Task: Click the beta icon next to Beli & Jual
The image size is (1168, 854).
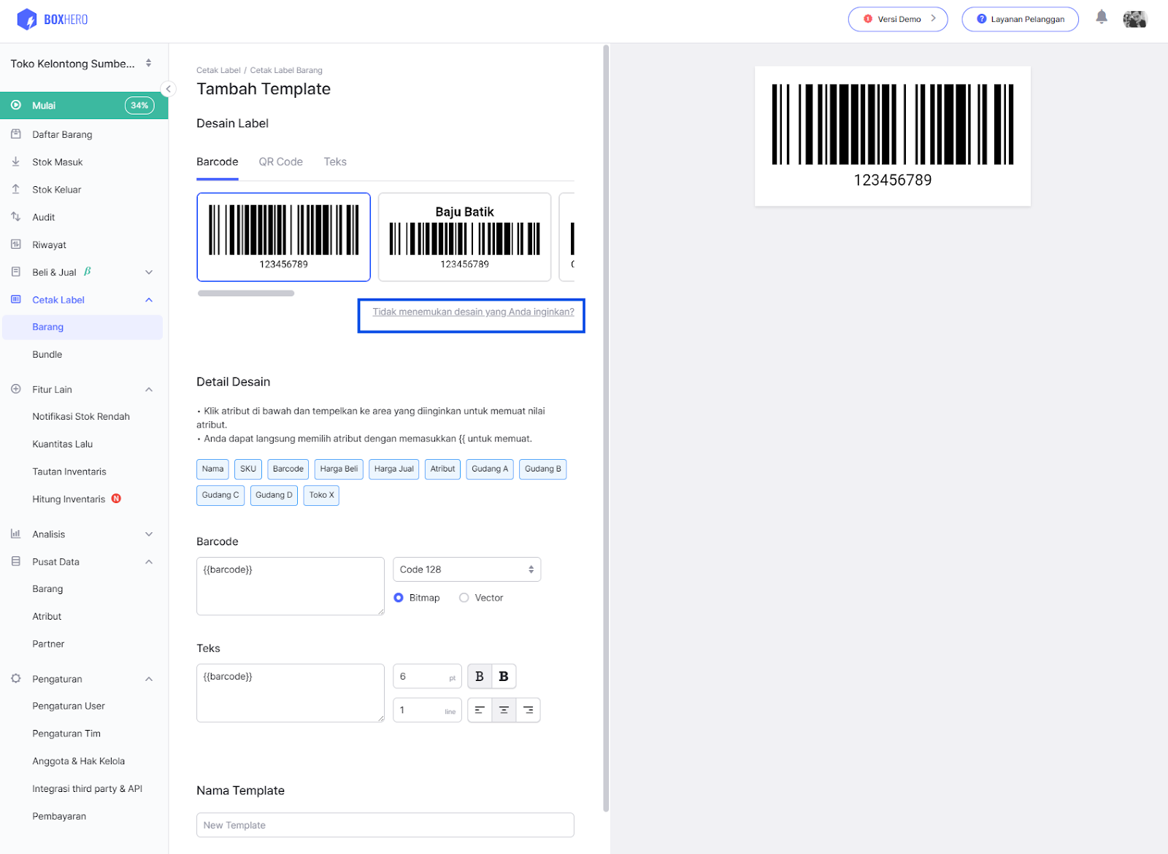Action: coord(88,272)
